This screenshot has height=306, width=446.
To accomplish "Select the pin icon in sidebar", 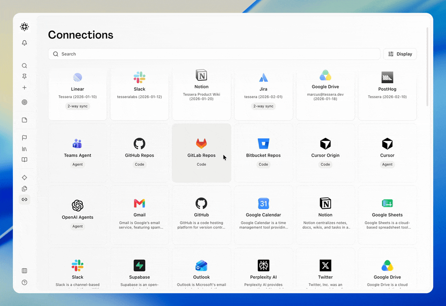I will coord(24,76).
